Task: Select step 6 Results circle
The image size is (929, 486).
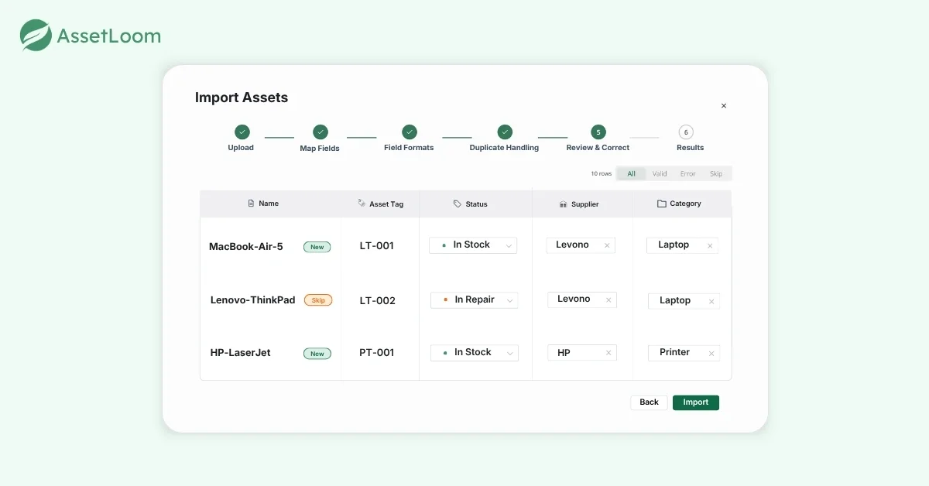Action: 686,132
